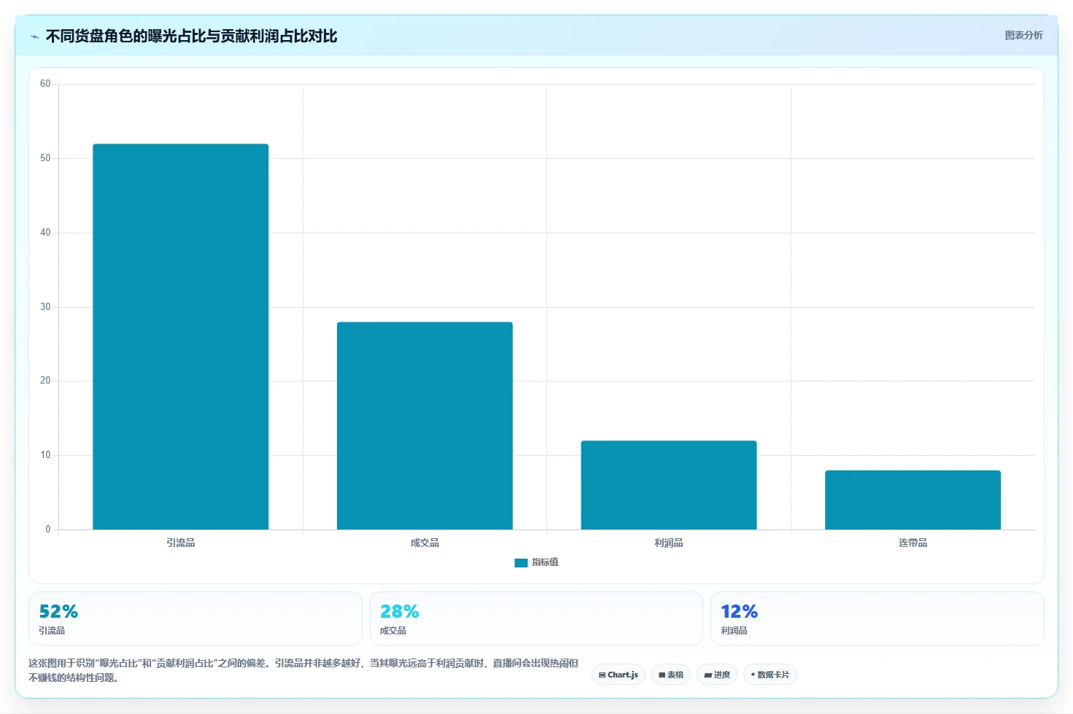Click the 引流品 bar in the chart
The height and width of the screenshot is (714, 1073).
coord(180,336)
